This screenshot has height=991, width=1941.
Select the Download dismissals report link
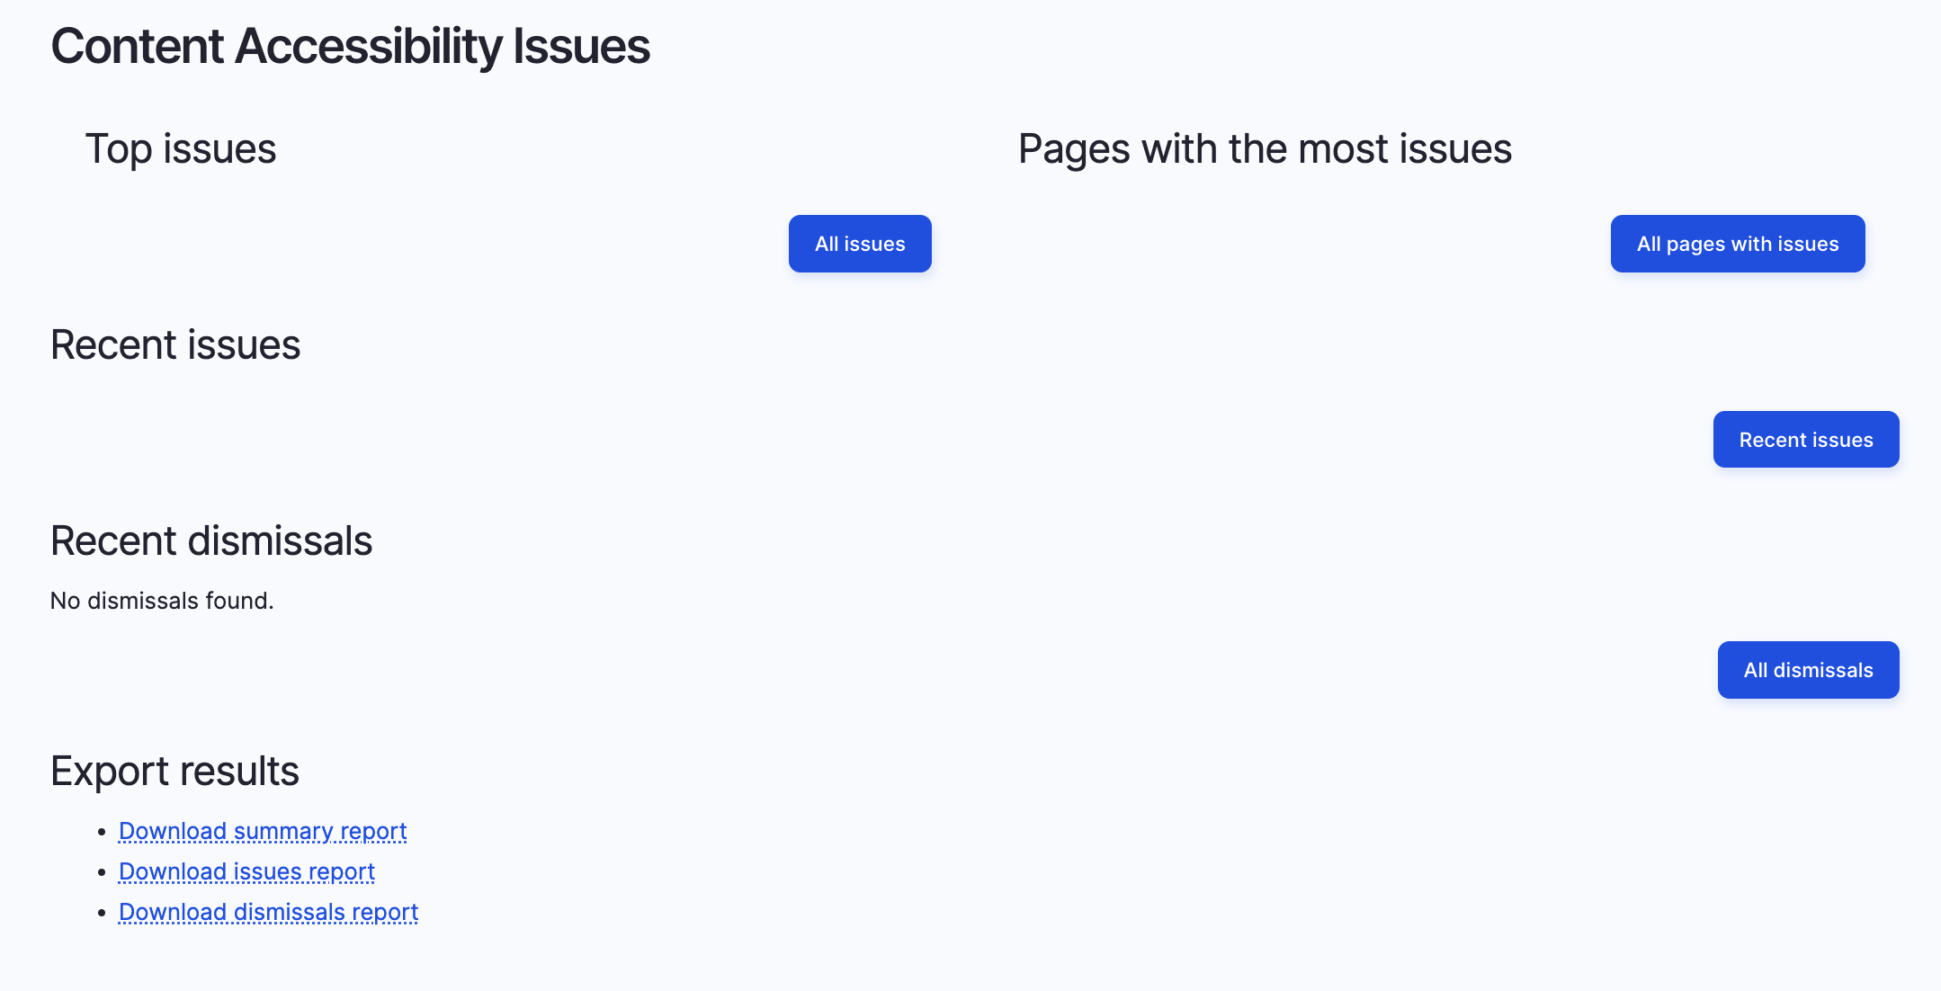[268, 912]
